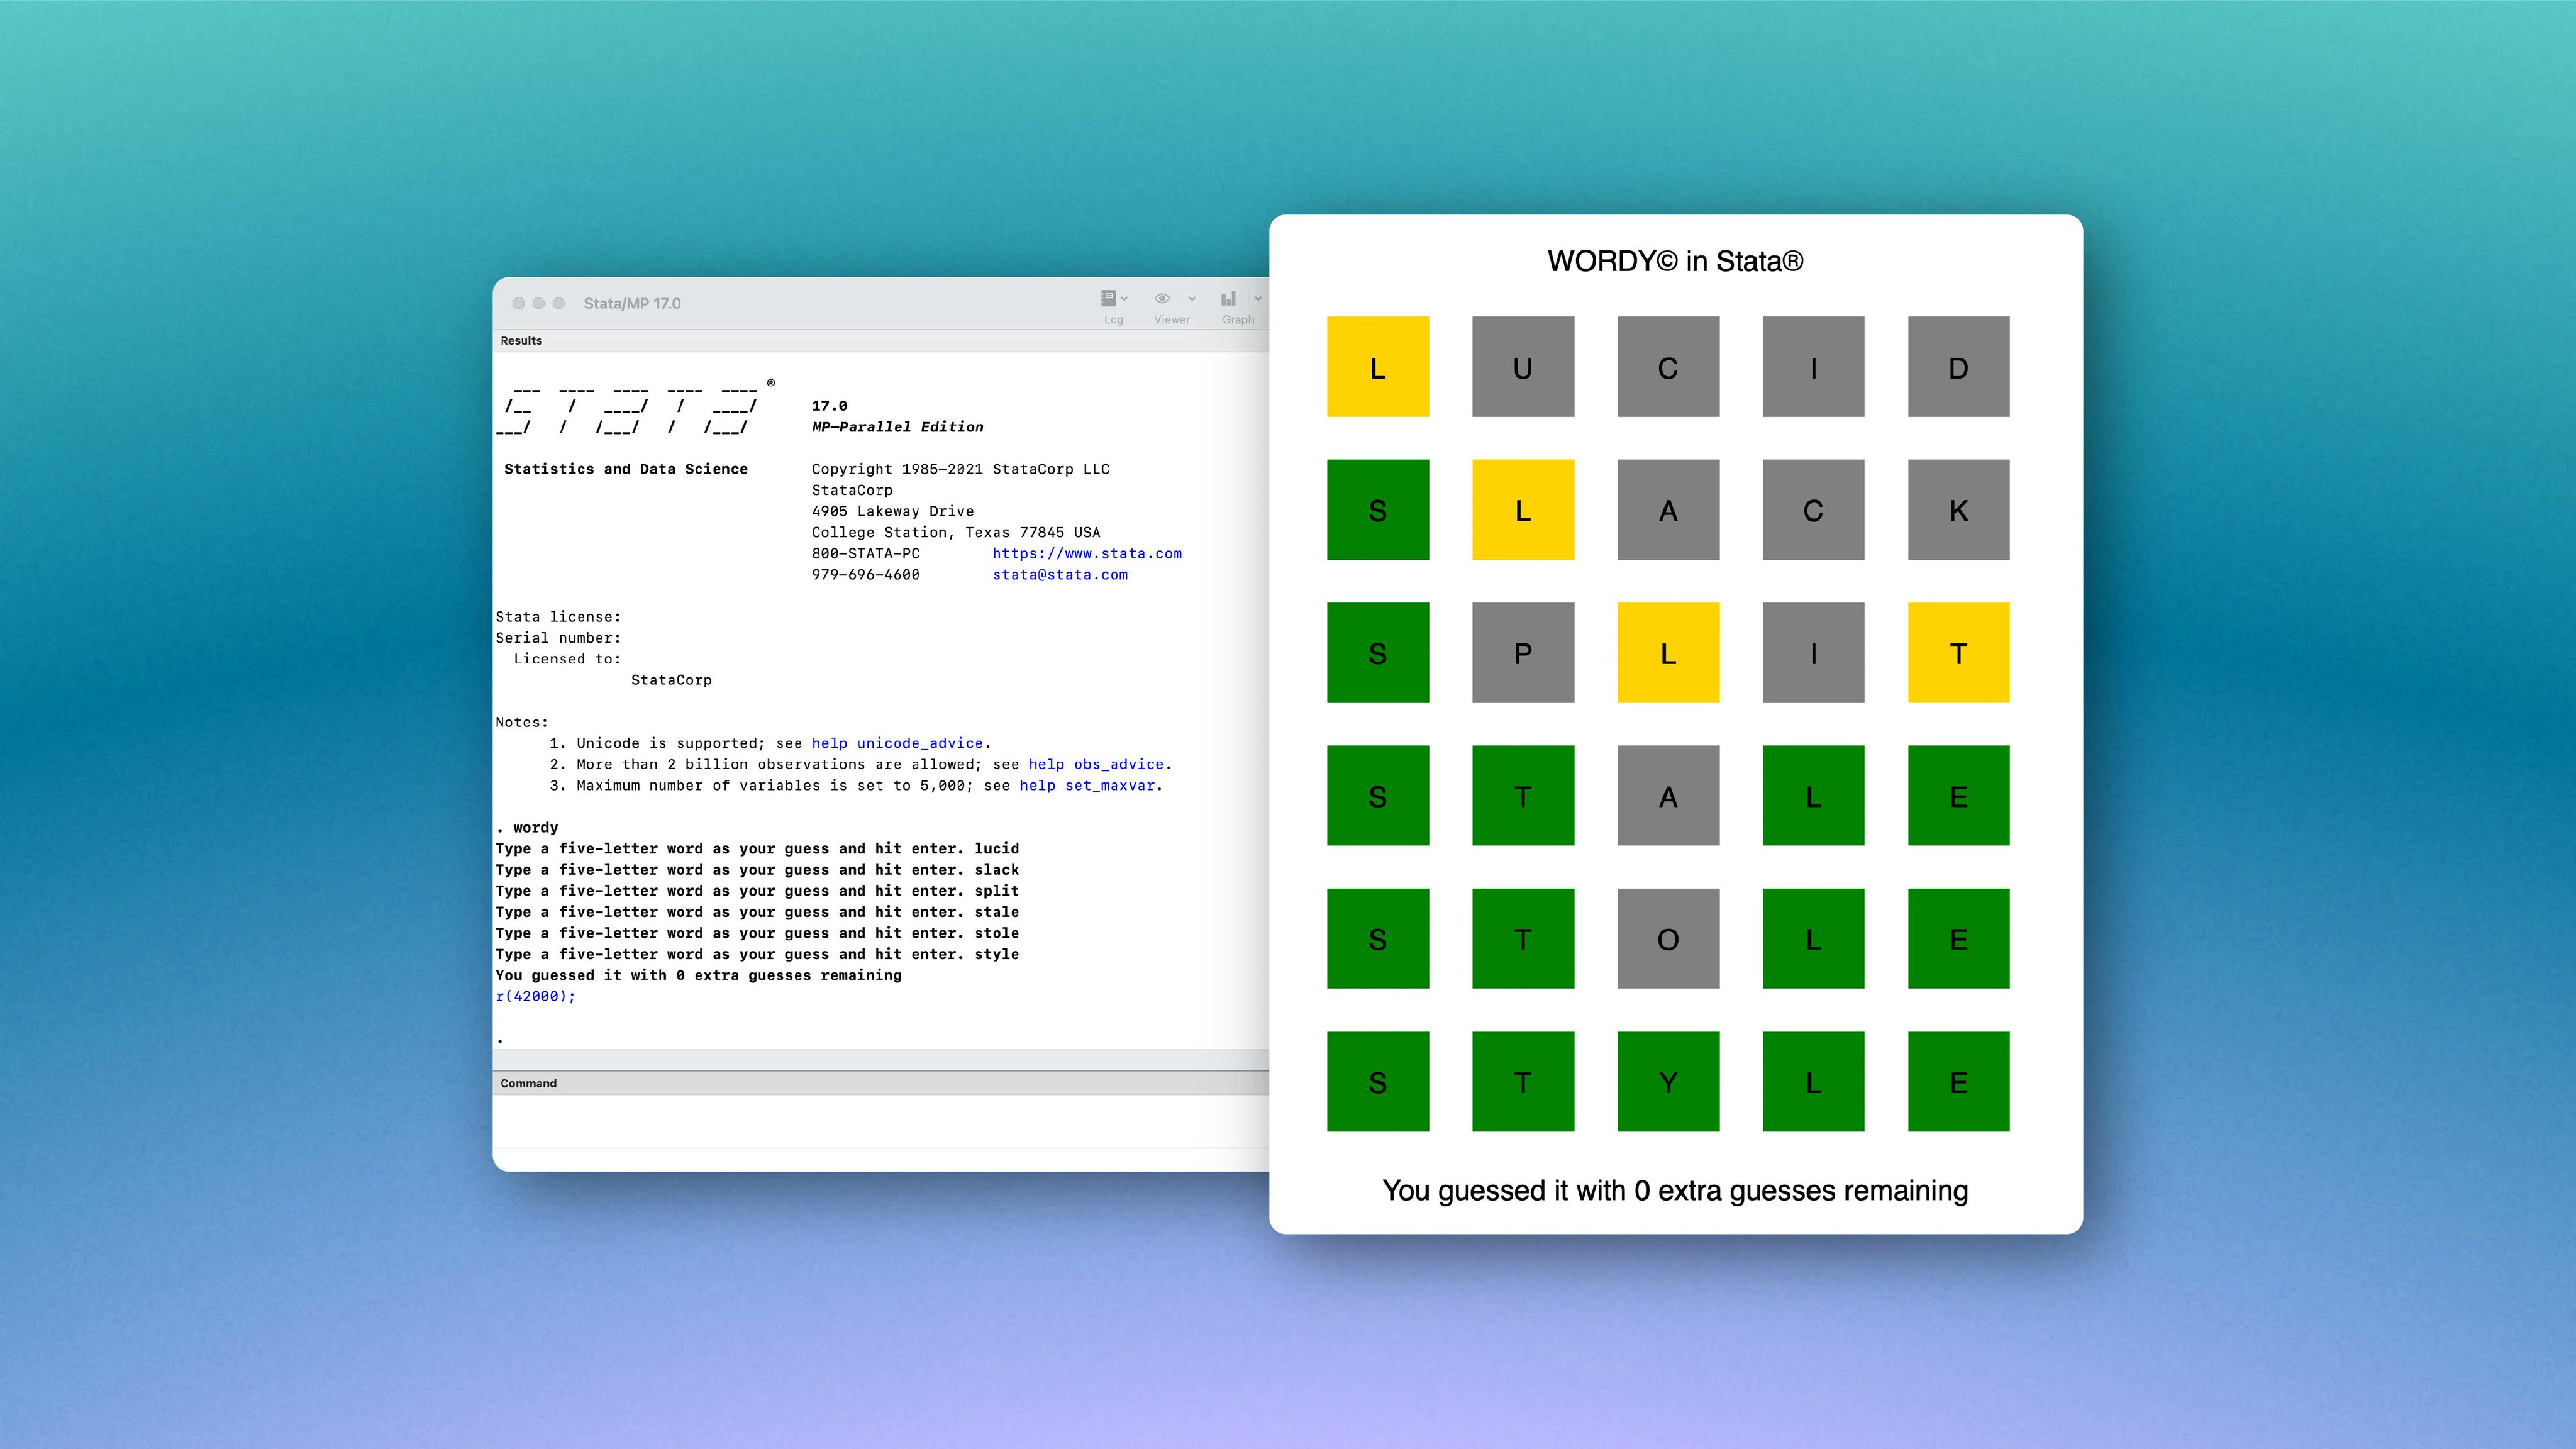Screen dimensions: 2576x1449
Task: Click the gray P tile in SPLIT row
Action: coord(1523,652)
